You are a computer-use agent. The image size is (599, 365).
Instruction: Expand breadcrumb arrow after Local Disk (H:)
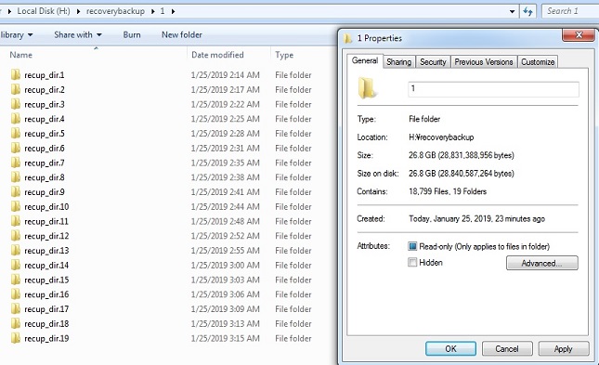coord(78,11)
